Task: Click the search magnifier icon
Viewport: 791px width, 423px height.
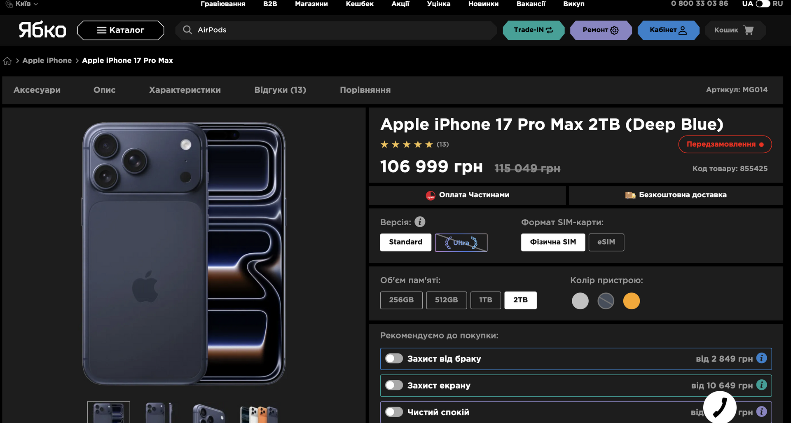Action: pos(187,30)
